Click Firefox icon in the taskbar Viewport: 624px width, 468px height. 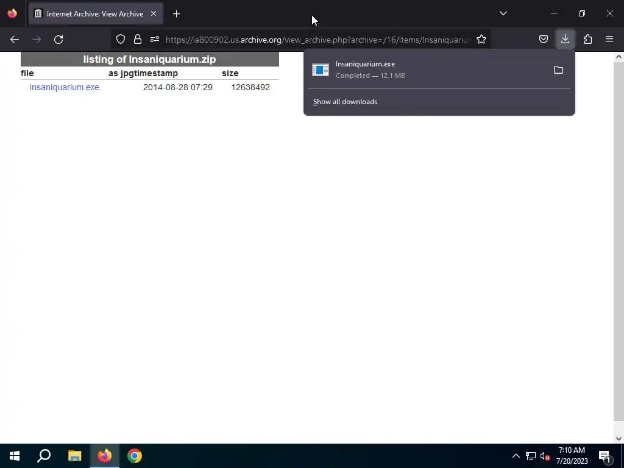pyautogui.click(x=105, y=456)
